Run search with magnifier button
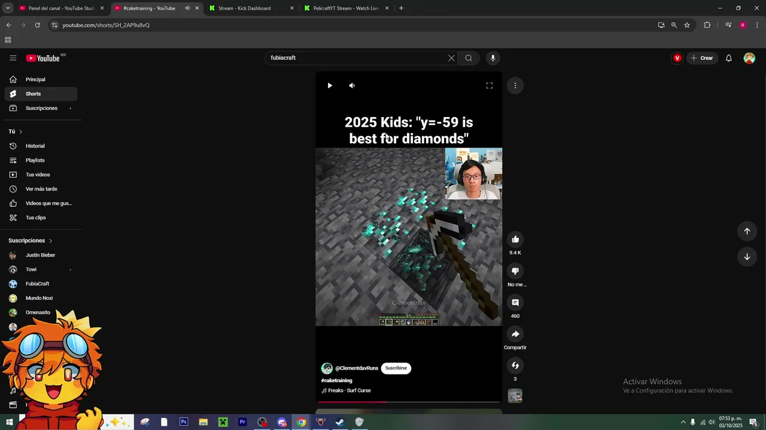The image size is (766, 430). pos(469,58)
